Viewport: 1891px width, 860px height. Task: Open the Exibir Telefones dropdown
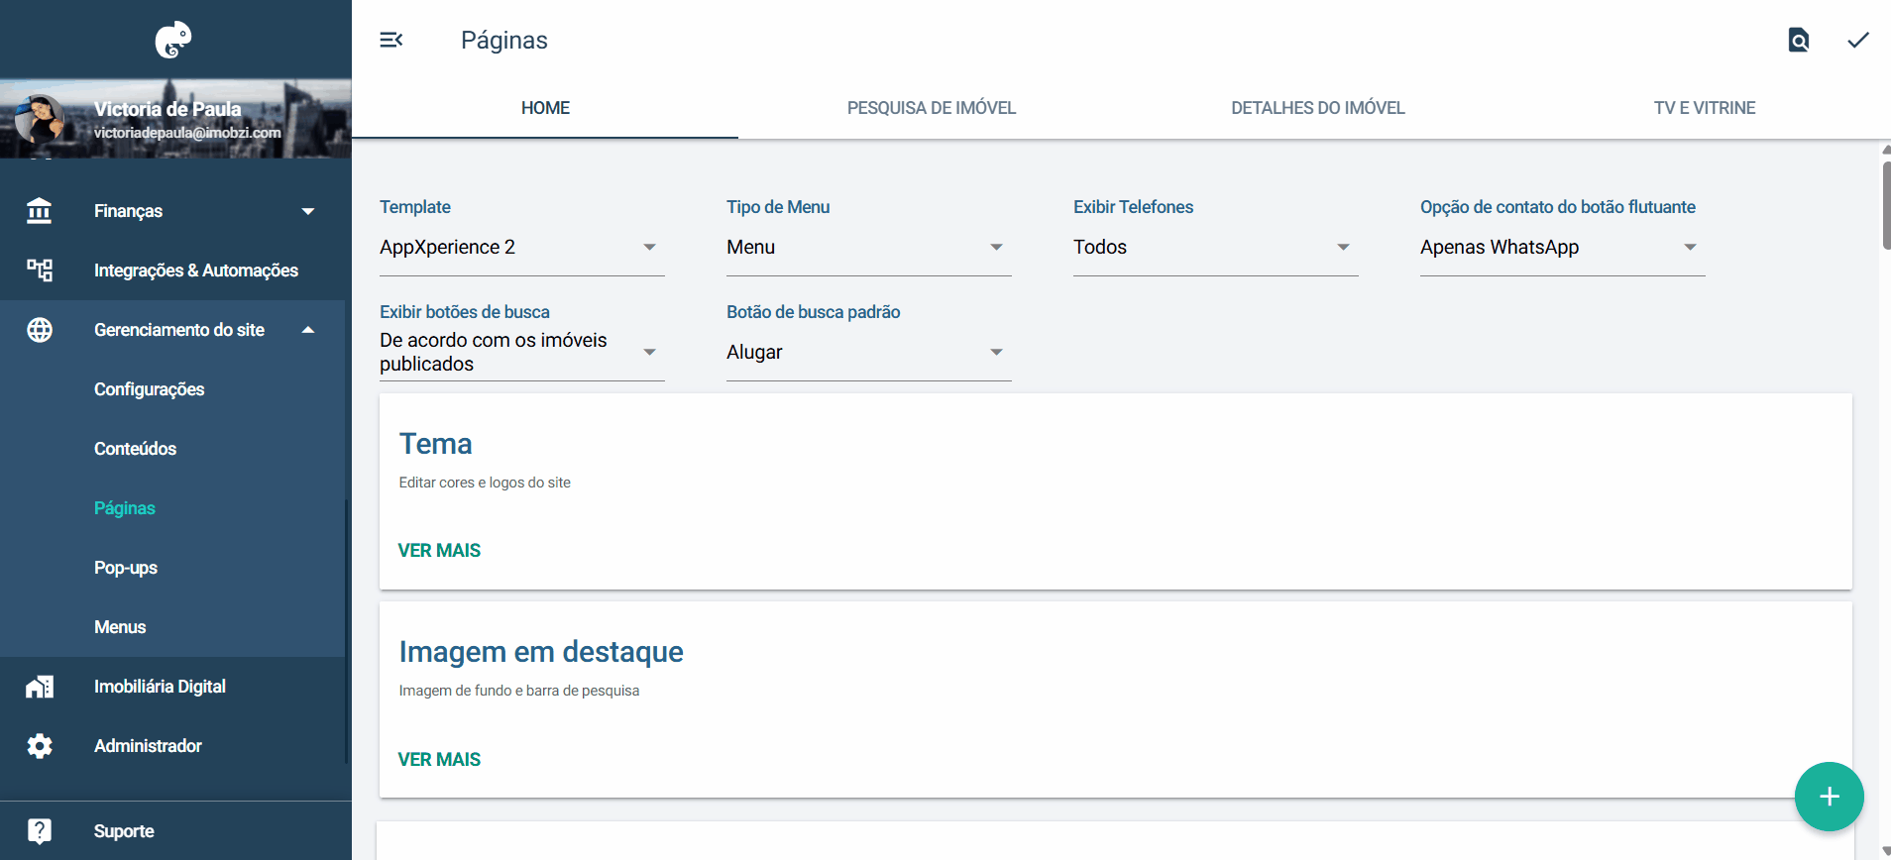[1215, 248]
